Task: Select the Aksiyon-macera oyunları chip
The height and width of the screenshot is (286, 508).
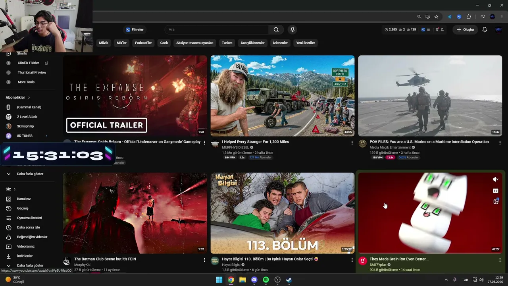Action: click(195, 43)
